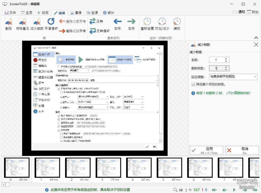Go to the previous frame
The image size is (261, 193).
pyautogui.click(x=225, y=190)
